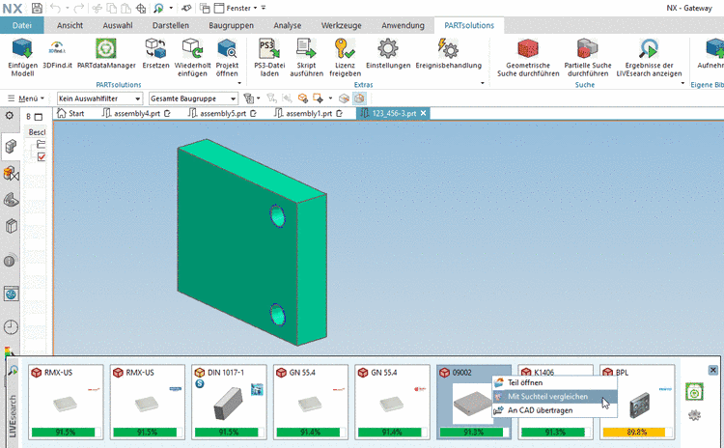
Task: Click Einfügen Modell icon
Action: [22, 48]
